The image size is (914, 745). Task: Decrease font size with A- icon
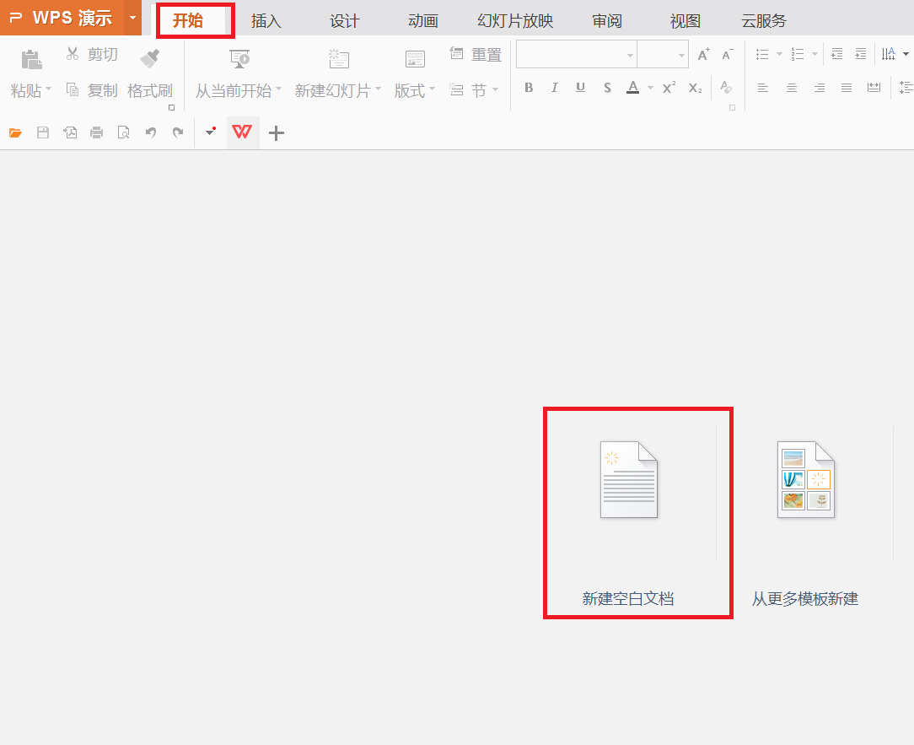tap(728, 54)
